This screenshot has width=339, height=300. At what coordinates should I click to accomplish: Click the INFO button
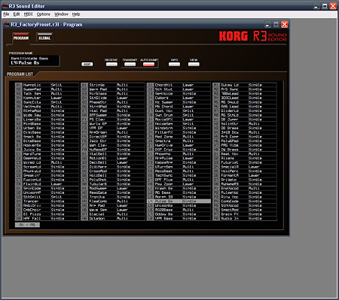pyautogui.click(x=174, y=65)
